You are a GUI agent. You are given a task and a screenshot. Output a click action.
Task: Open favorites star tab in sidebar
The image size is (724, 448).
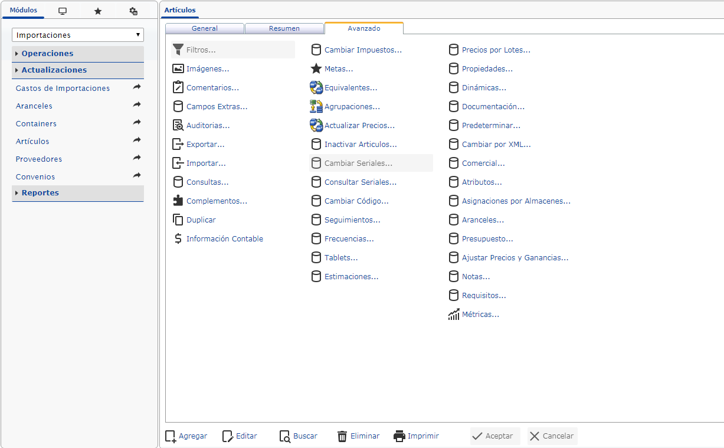[98, 11]
